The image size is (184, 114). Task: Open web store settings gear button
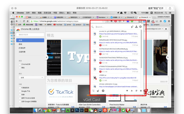point(166,29)
